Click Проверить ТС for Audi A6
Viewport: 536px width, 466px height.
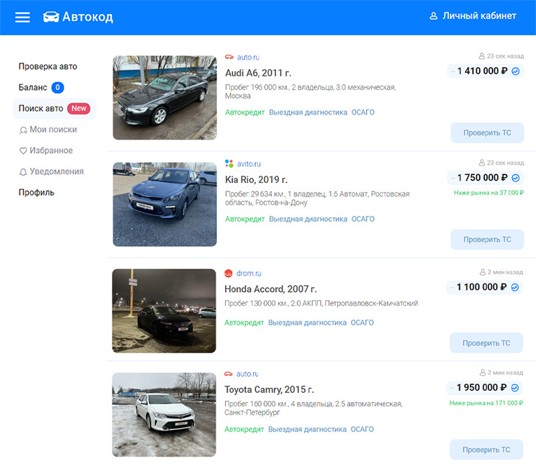coord(487,133)
